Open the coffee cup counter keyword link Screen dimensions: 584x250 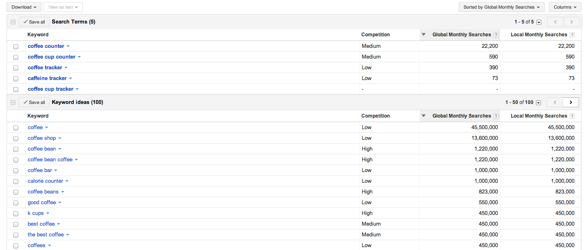[x=52, y=57]
